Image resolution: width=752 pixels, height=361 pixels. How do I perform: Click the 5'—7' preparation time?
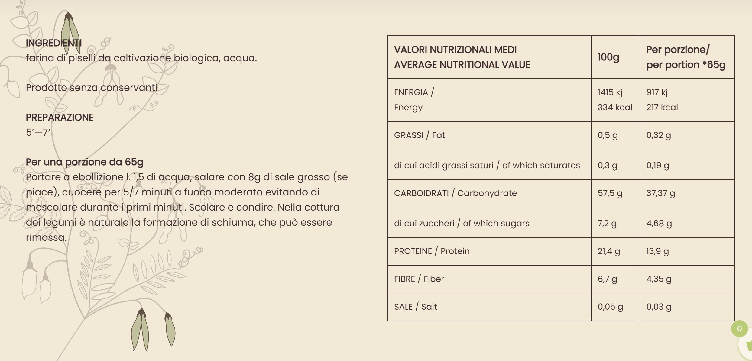click(38, 132)
